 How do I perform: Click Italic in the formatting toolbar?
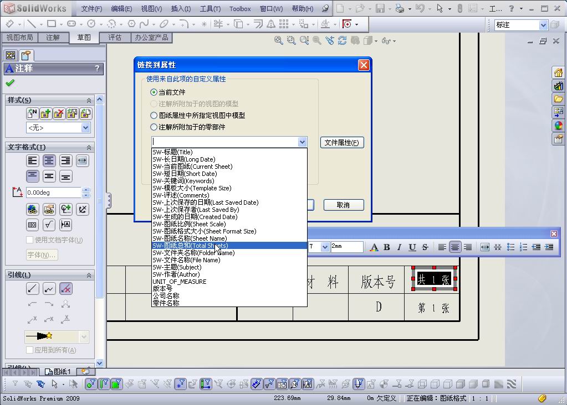(x=399, y=247)
